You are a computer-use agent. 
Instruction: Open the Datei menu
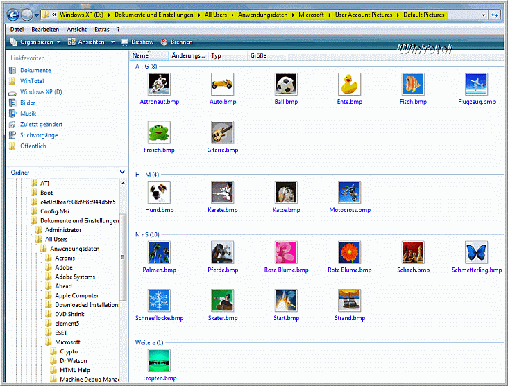[x=17, y=29]
